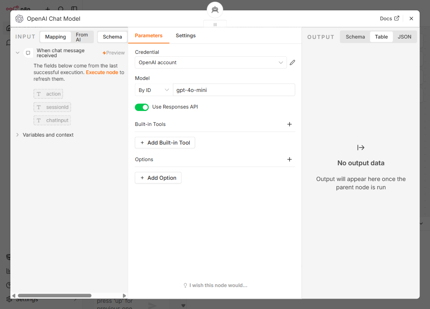This screenshot has height=309, width=430.
Task: Open Docs external link
Action: [389, 18]
